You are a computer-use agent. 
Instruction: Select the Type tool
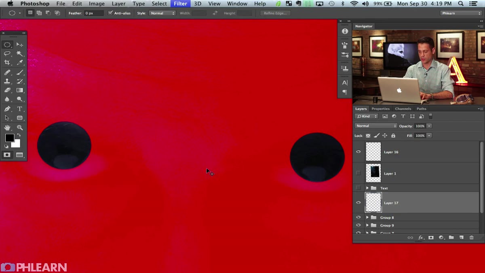coord(19,109)
